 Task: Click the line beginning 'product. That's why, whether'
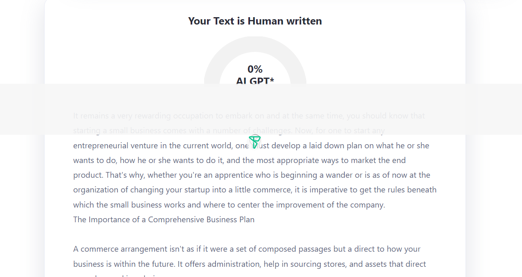[x=252, y=175]
